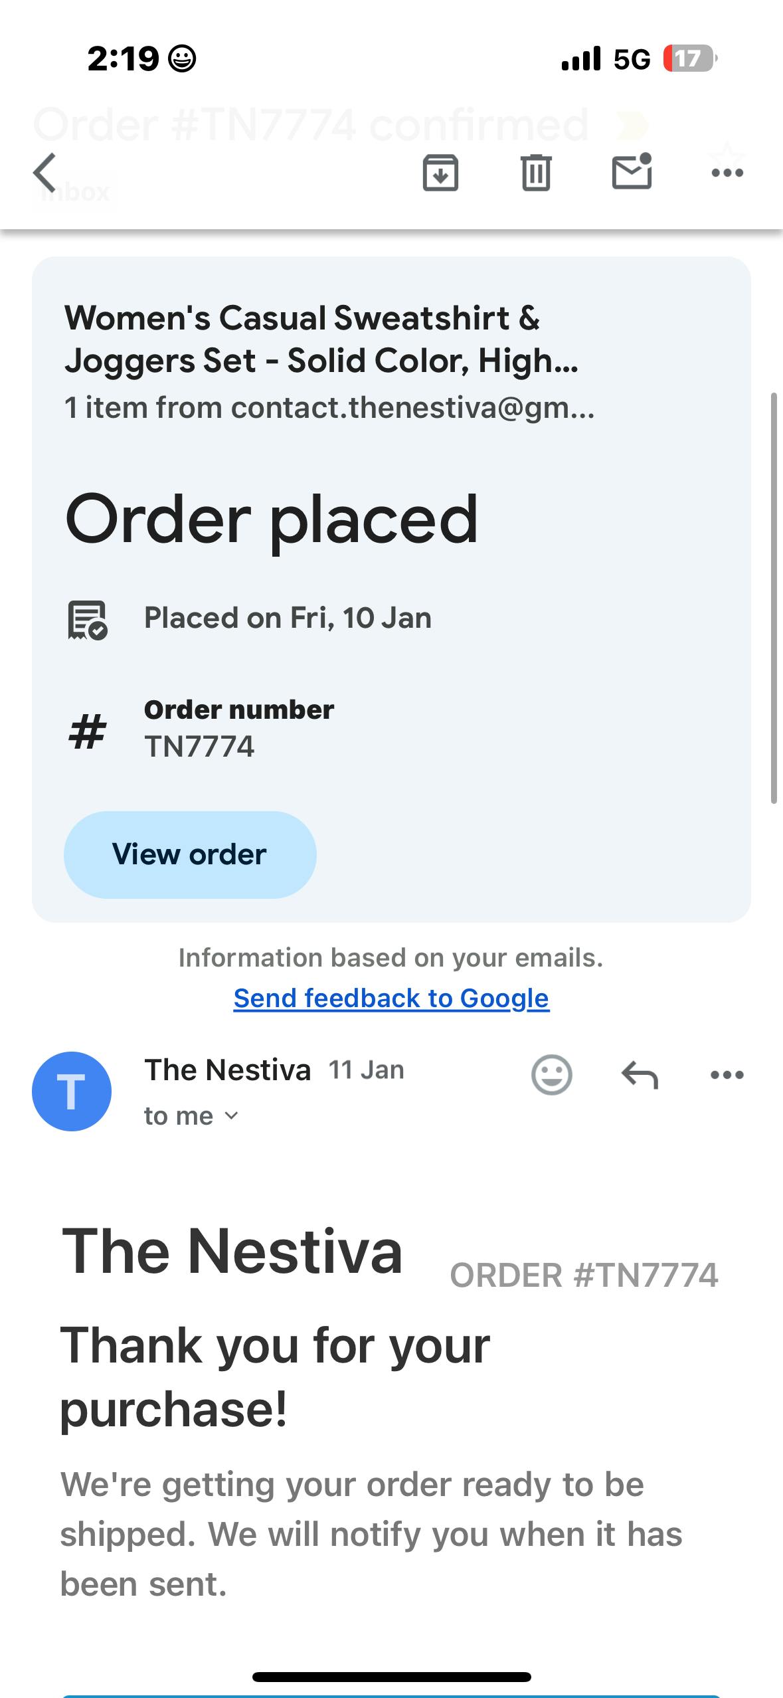Tap the Inbox label under the subject
Screen dimensions: 783x1698
74,193
